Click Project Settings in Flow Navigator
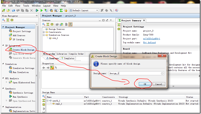The height and width of the screenshot is (114, 201). click(20, 31)
